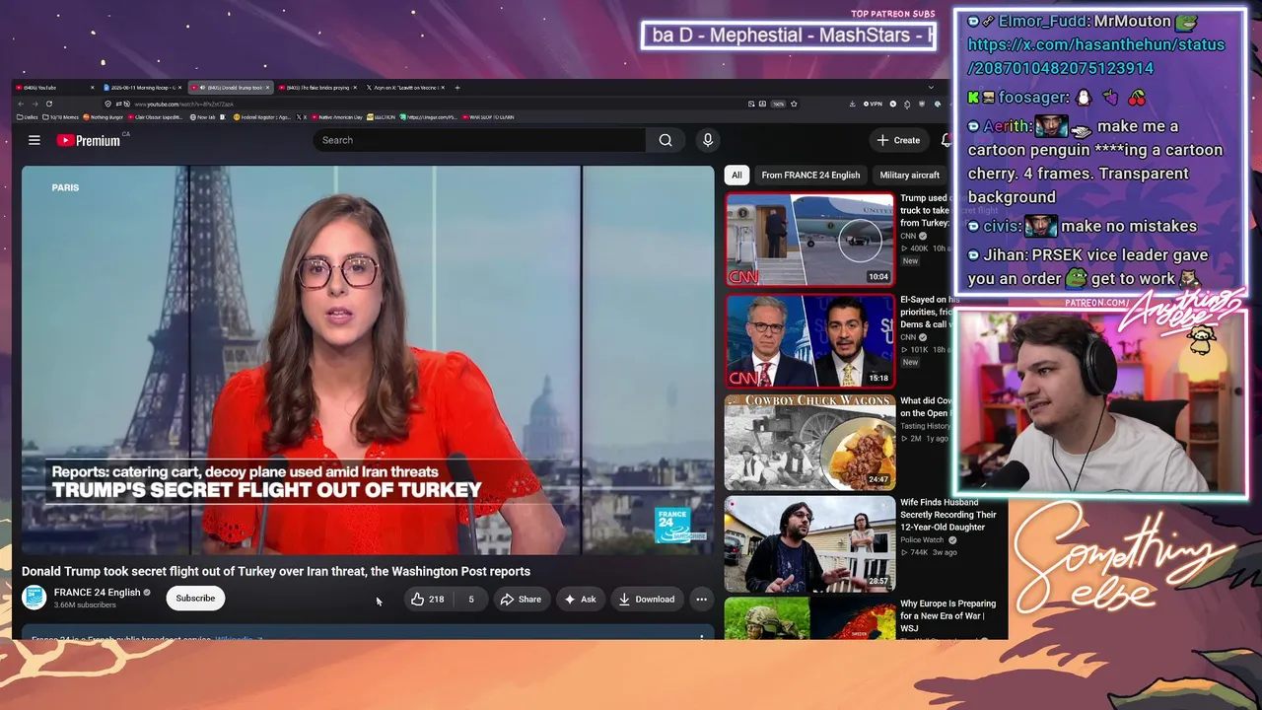Image resolution: width=1262 pixels, height=710 pixels.
Task: Close the Donald Trump YouTube tab
Action: (x=268, y=88)
